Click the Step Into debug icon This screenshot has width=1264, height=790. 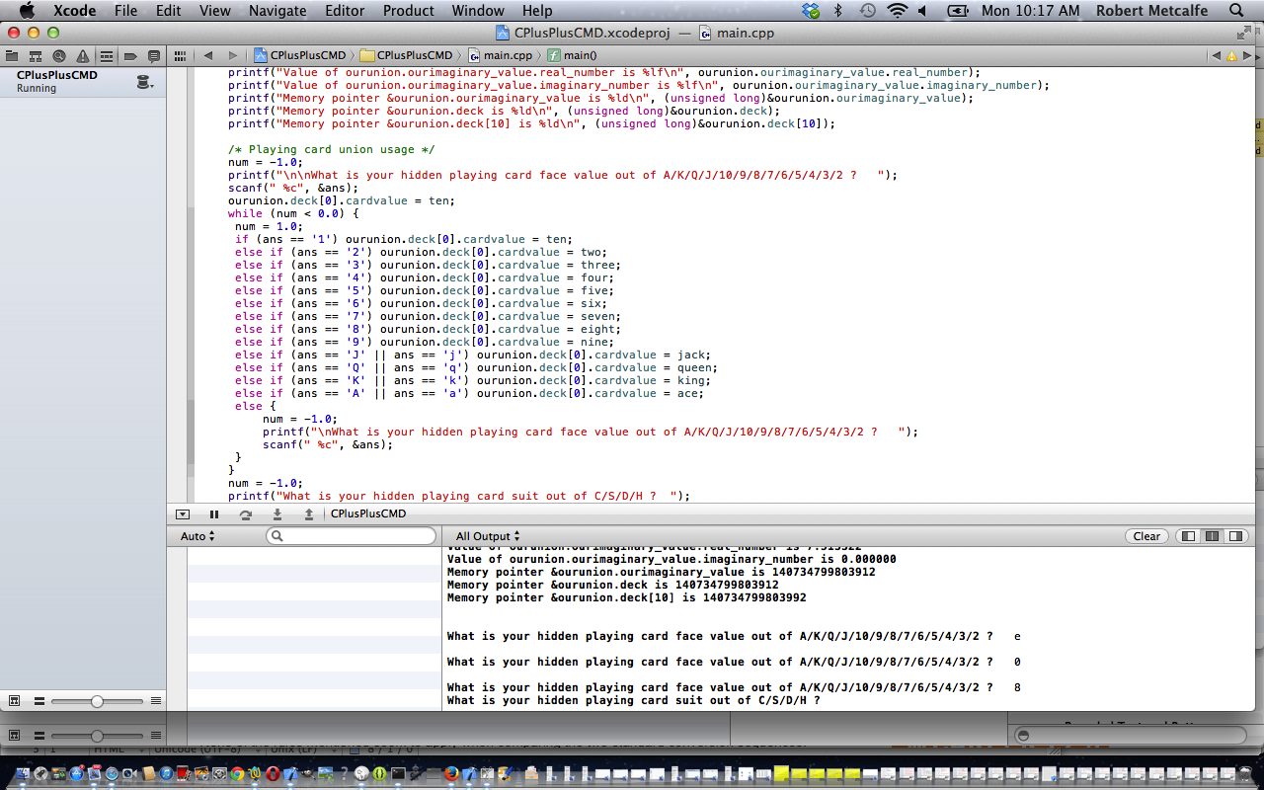point(277,513)
